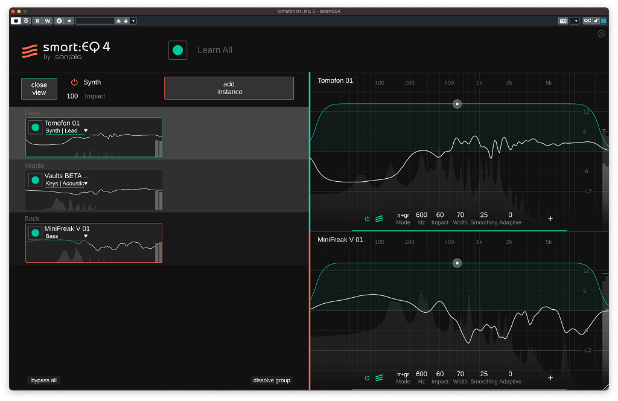Click Tomofon 01 Impact value 60

[x=440, y=215]
